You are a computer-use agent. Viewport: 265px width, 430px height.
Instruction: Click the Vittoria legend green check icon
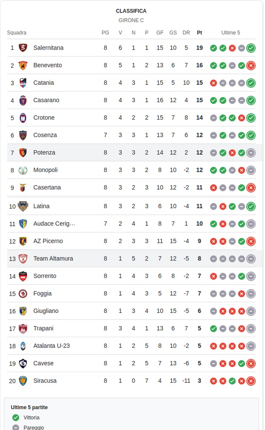pyautogui.click(x=16, y=418)
